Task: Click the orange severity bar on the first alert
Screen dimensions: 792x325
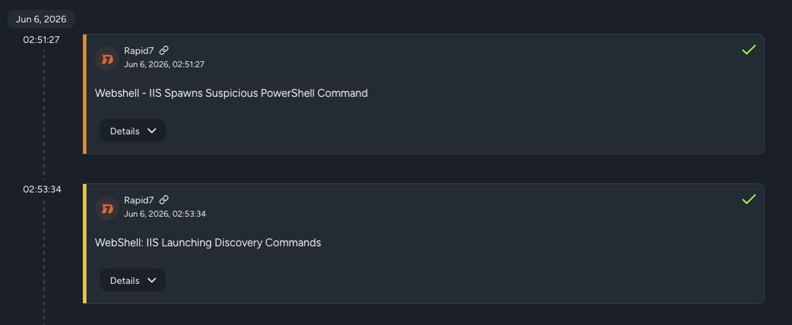Action: pyautogui.click(x=85, y=94)
